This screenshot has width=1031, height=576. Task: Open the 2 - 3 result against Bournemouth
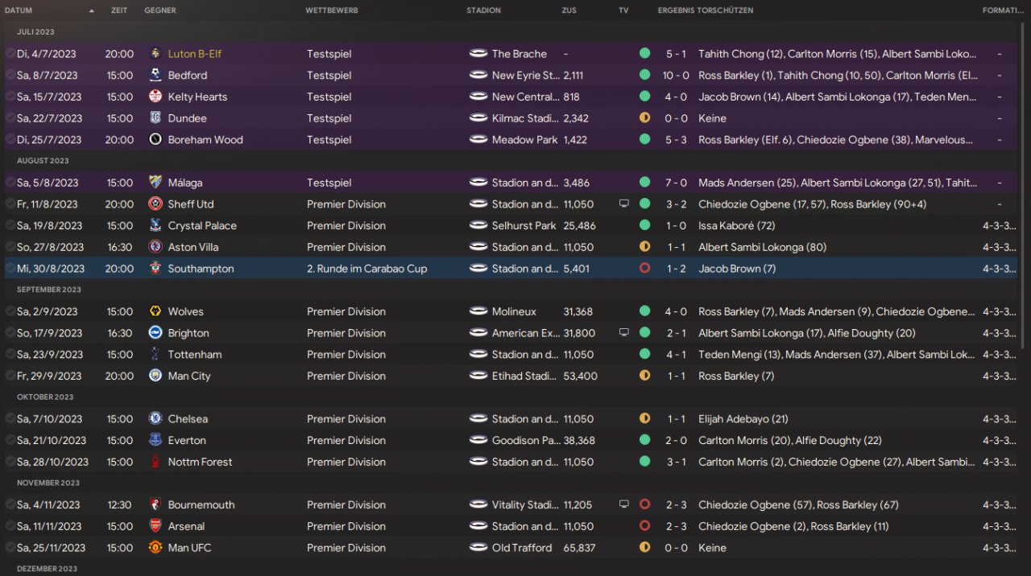tap(676, 505)
